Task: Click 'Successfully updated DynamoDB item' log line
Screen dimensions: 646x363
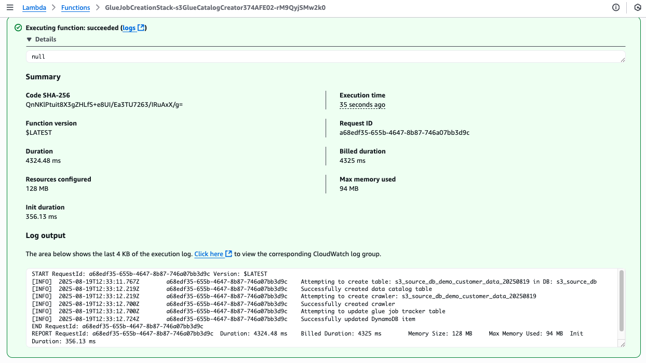Action: [358, 319]
